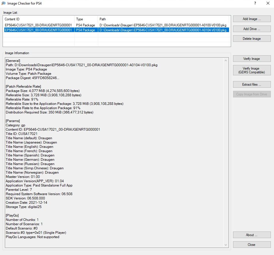Click the Application Type line
Screen dimensions: 274x255
pyautogui.click(x=39, y=185)
